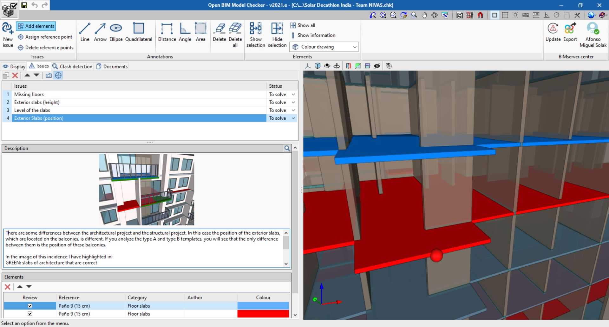Screen dimensions: 609x327
Task: Select the Distance annotation tool
Action: point(167,32)
